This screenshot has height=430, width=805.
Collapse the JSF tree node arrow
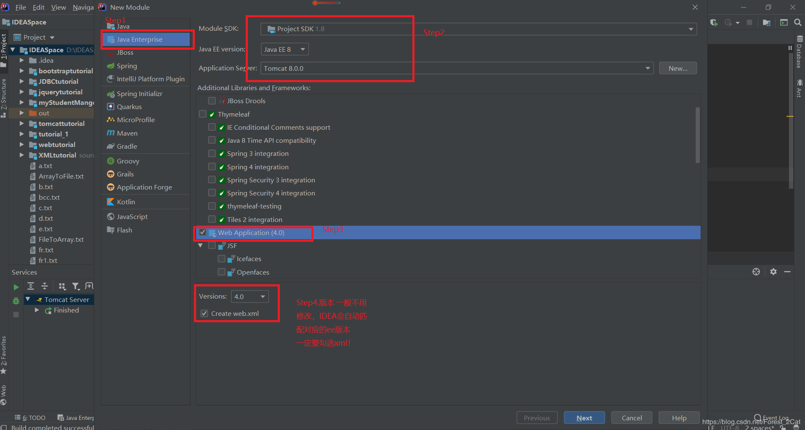pyautogui.click(x=200, y=246)
